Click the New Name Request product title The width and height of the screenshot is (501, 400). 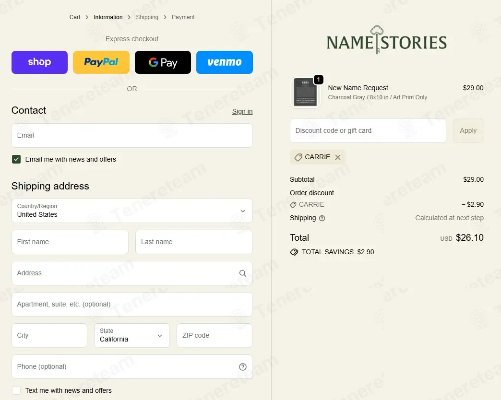(x=358, y=88)
